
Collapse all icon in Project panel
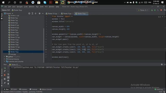point(36,13)
